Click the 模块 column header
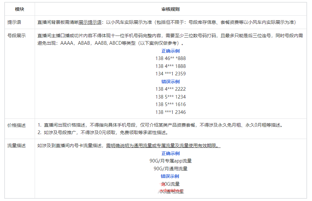Viewport: 312px width, 201px height. point(20,9)
